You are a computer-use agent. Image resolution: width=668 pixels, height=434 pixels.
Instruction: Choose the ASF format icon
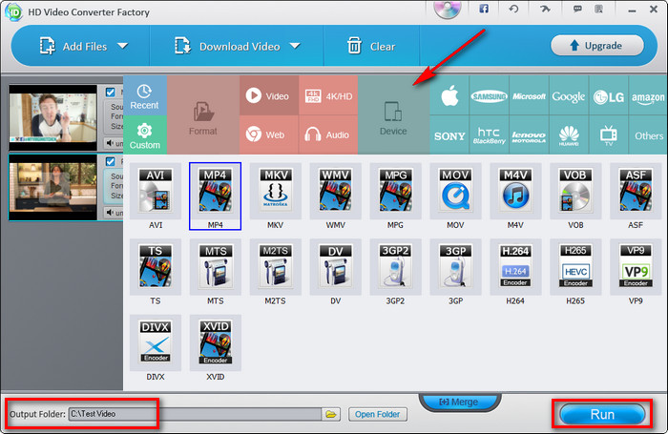(636, 191)
